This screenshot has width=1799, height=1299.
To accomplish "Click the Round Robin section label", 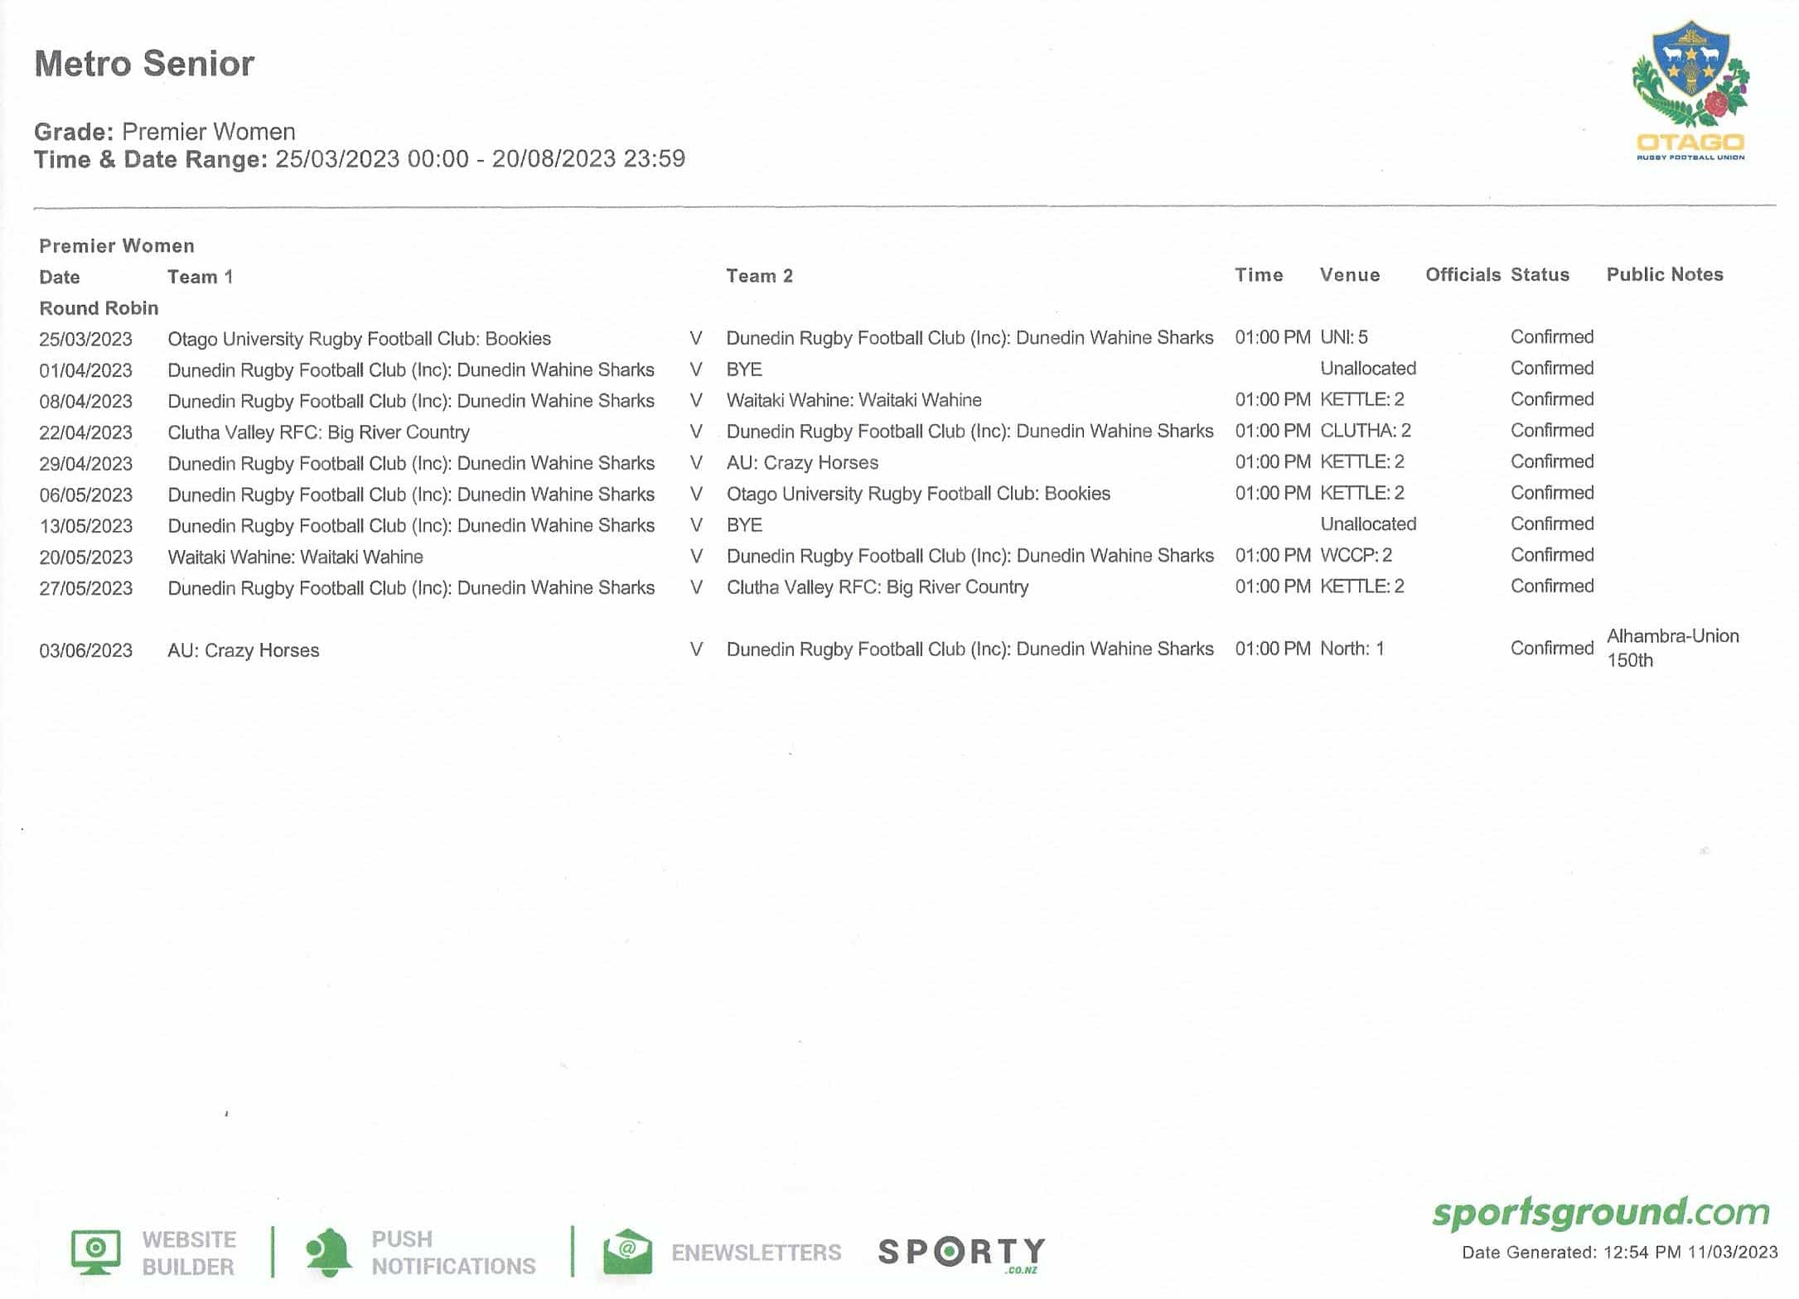I will [99, 308].
